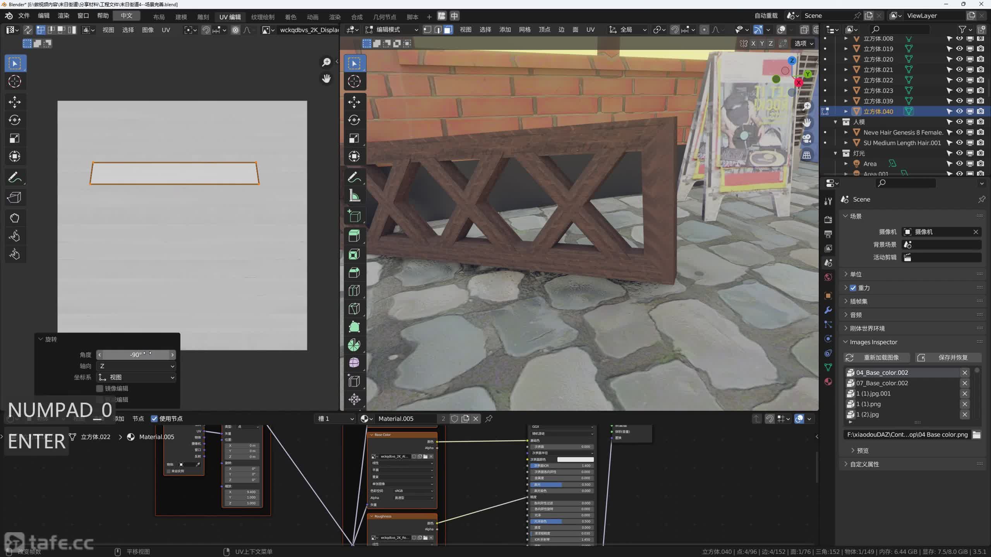Click the 次表面颜色 white color swatch
The image size is (991, 557).
pyautogui.click(x=575, y=459)
